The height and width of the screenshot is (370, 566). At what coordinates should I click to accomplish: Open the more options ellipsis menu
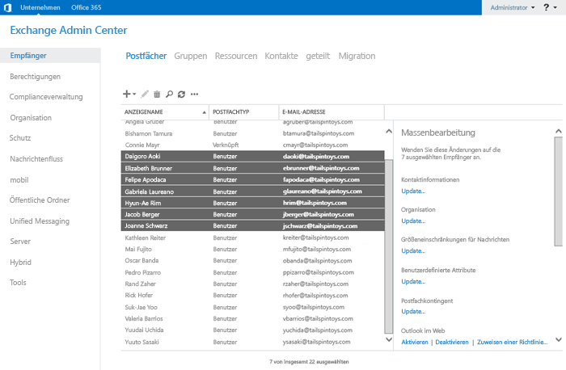coord(194,94)
